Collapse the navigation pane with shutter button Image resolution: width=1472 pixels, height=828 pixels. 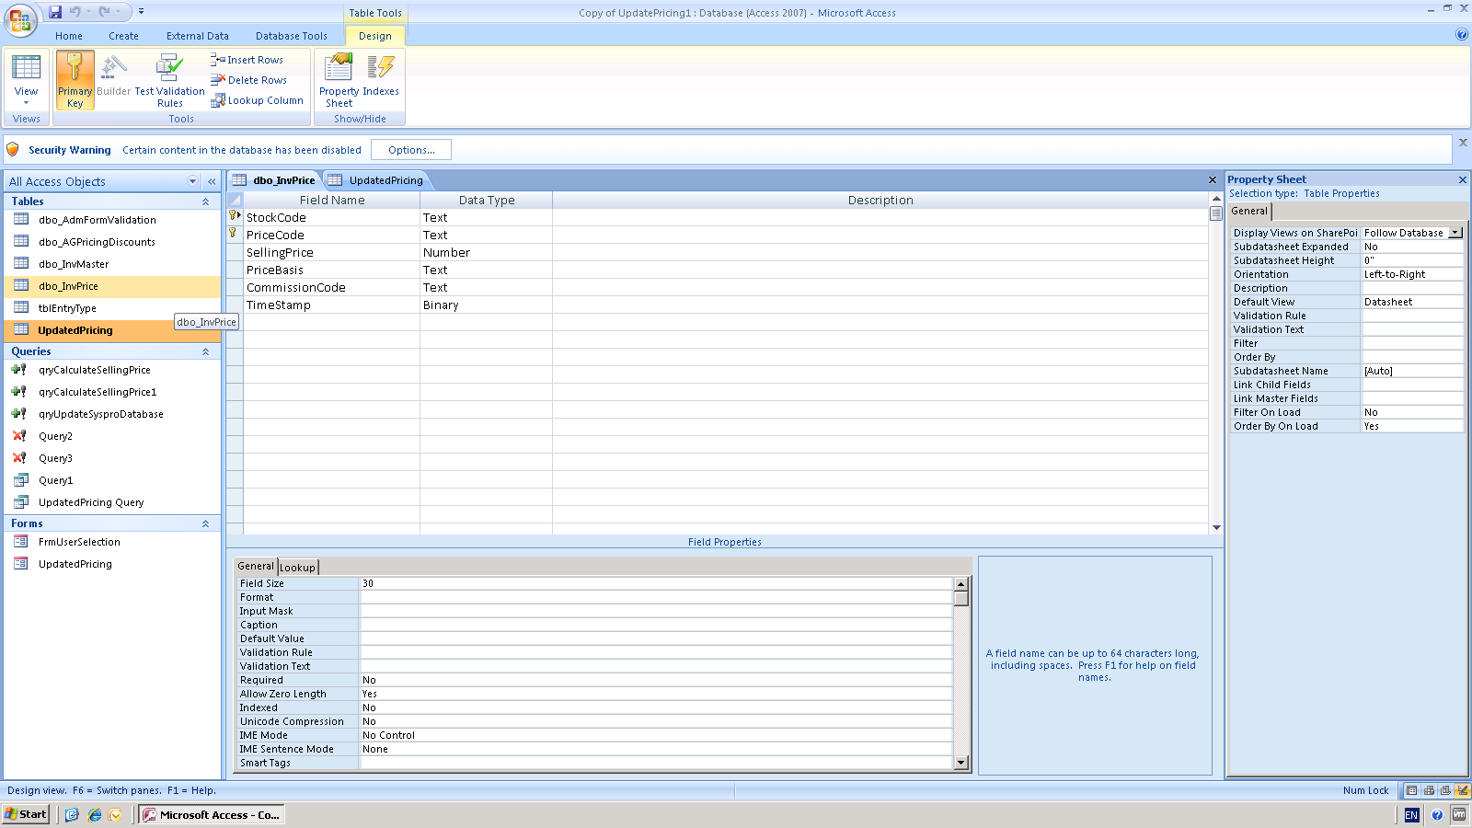(x=212, y=181)
